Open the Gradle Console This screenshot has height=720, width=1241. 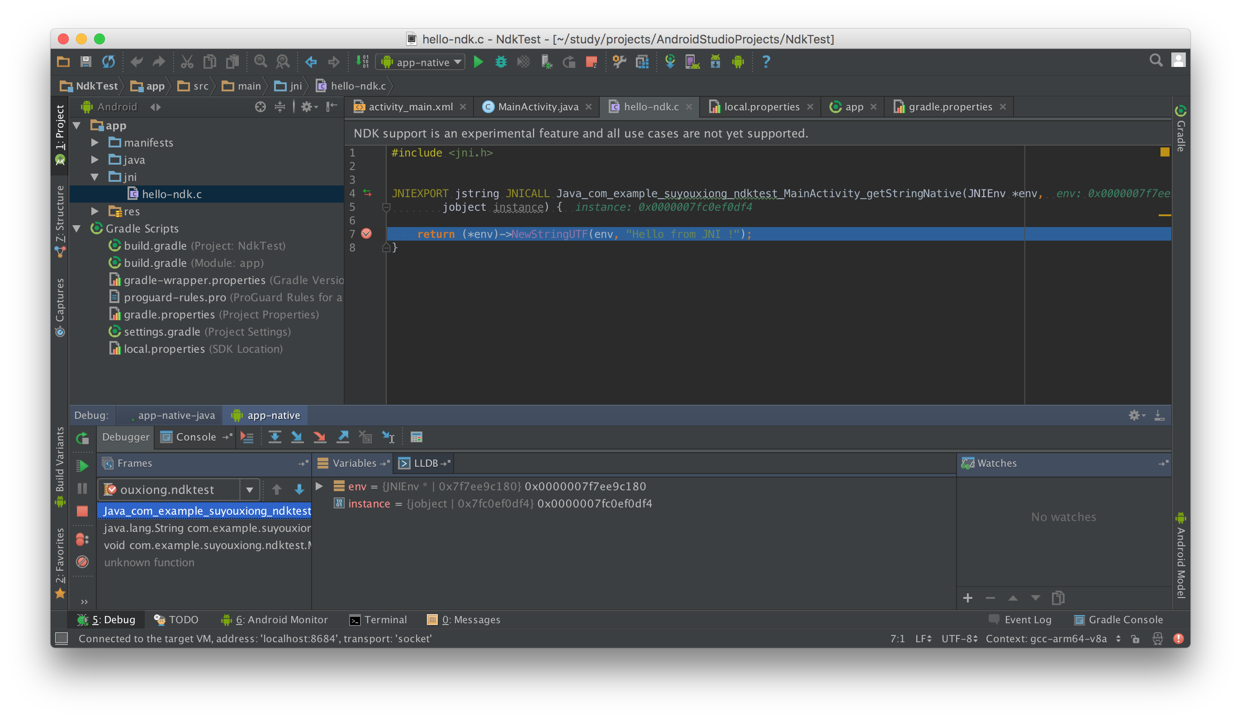click(x=1119, y=620)
